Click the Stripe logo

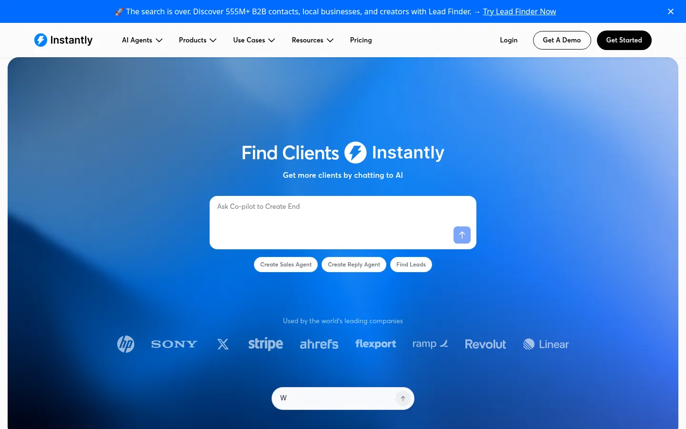pos(265,344)
